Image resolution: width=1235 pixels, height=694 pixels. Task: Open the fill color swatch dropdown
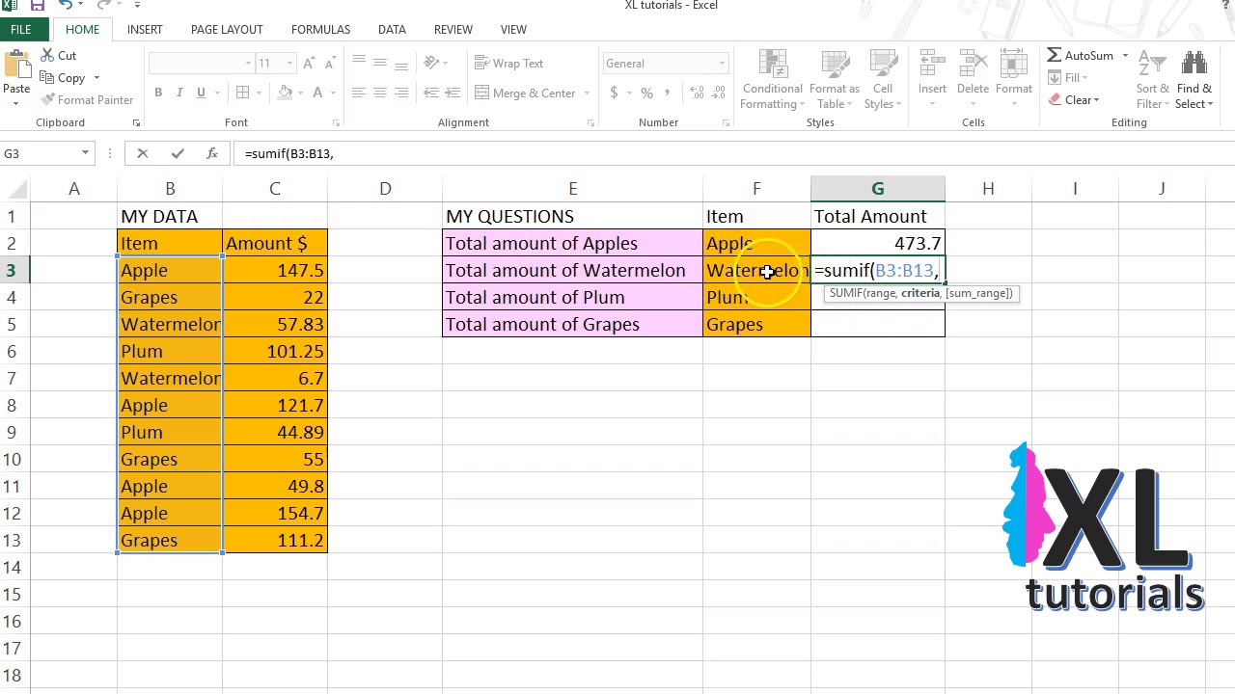pyautogui.click(x=301, y=93)
